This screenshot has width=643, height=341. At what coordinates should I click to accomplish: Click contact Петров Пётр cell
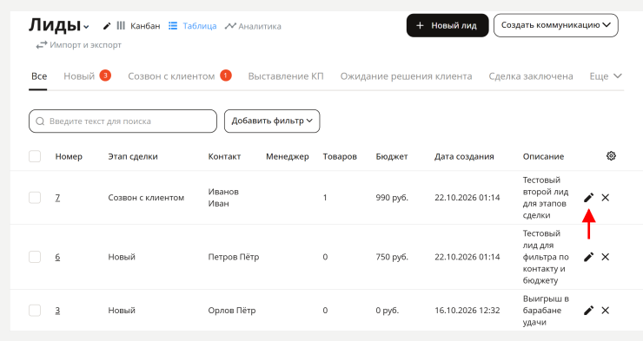tap(234, 257)
